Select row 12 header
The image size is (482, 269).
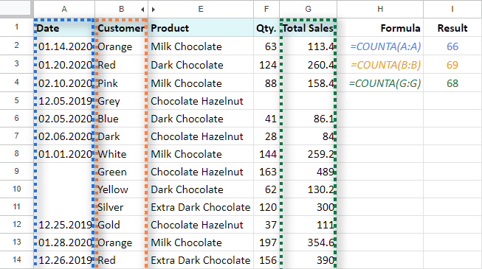click(x=16, y=225)
